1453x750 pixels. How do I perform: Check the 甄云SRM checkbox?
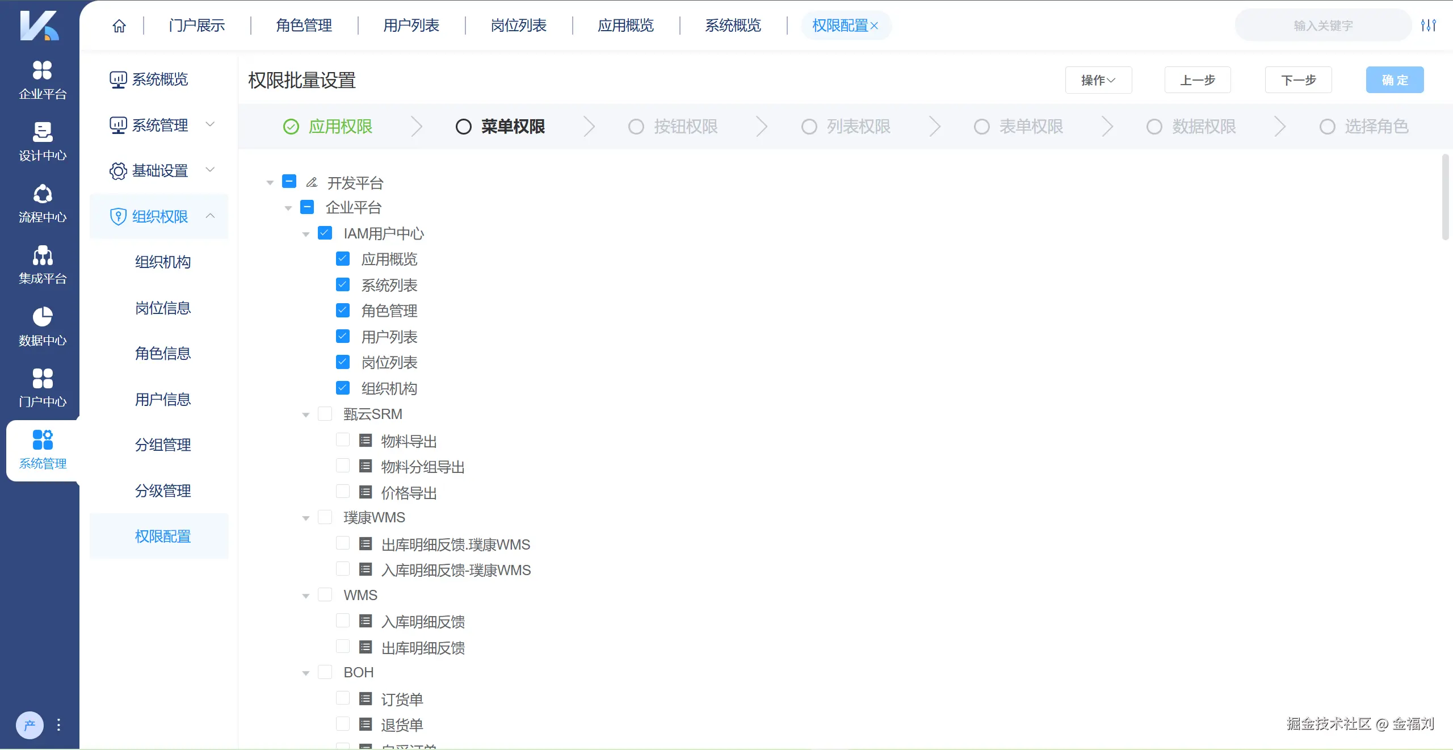[325, 414]
